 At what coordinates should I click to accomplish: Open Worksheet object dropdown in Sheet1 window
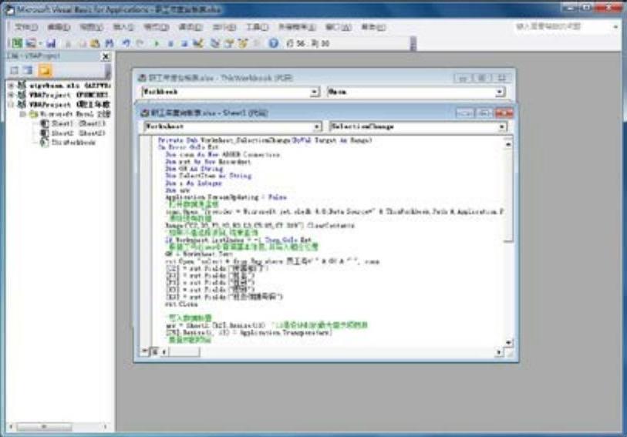[x=317, y=126]
